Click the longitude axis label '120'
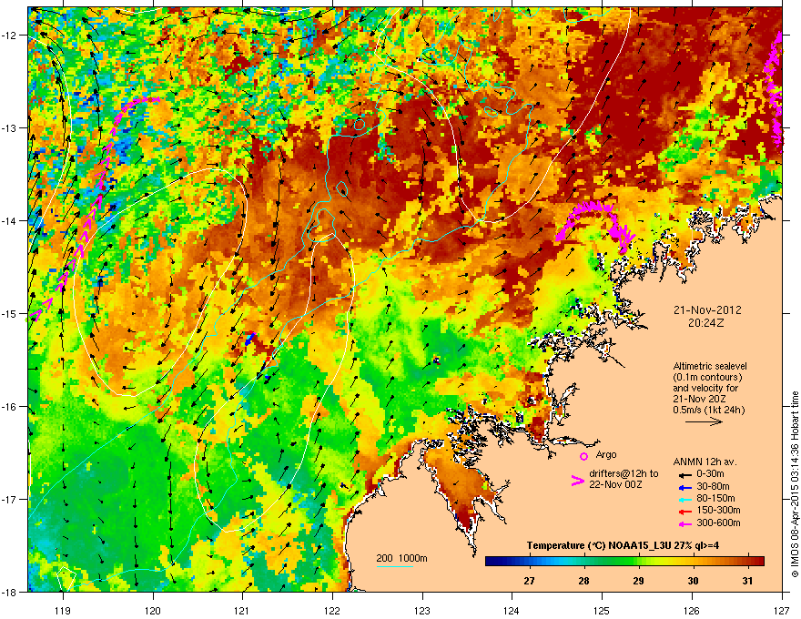The height and width of the screenshot is (619, 801). click(153, 610)
